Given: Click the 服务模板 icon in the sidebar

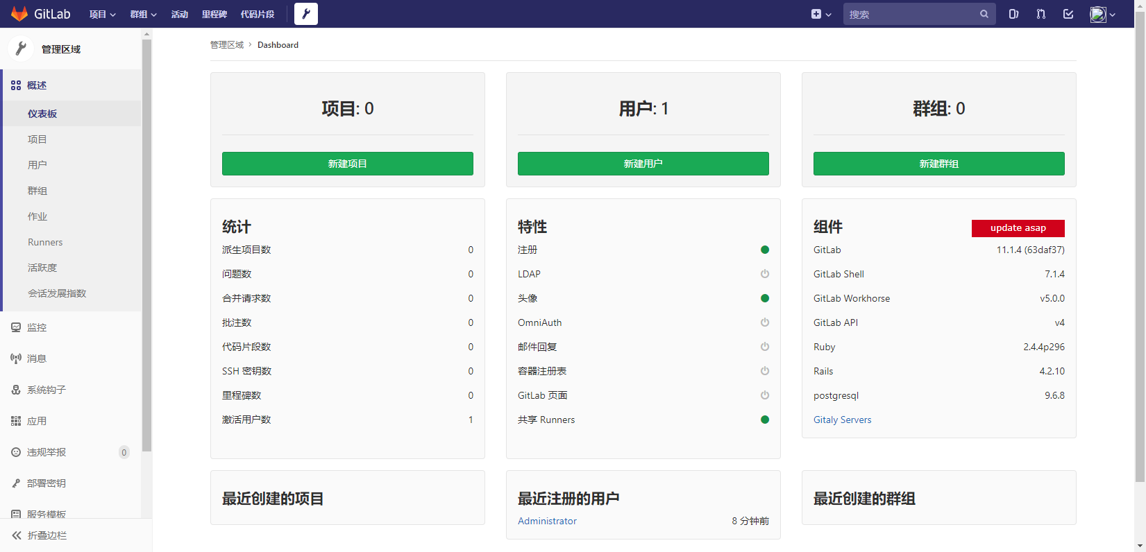Looking at the screenshot, I should pos(16,514).
